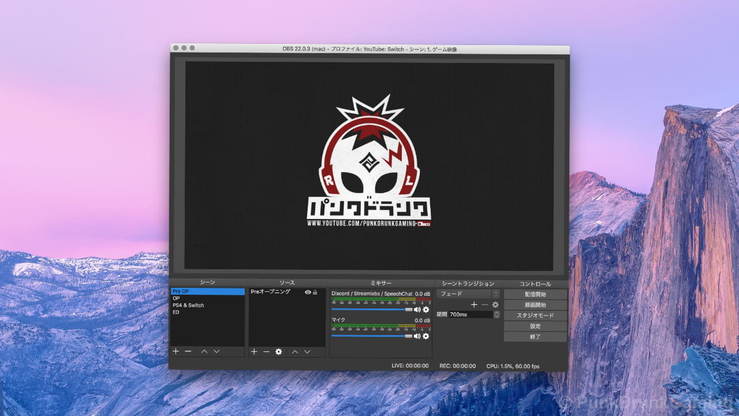Image resolution: width=739 pixels, height=416 pixels.
Task: Open the フェード transition dropdown
Action: click(468, 294)
